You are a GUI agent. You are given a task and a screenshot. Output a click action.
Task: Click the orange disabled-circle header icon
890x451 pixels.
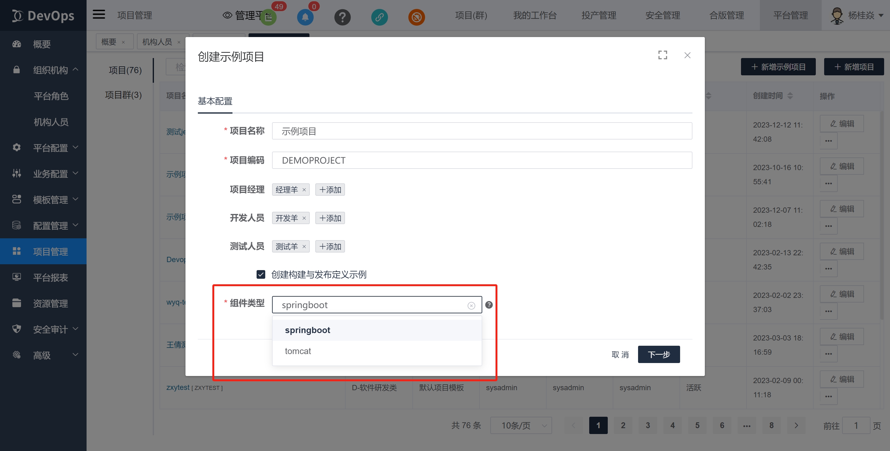coord(416,17)
